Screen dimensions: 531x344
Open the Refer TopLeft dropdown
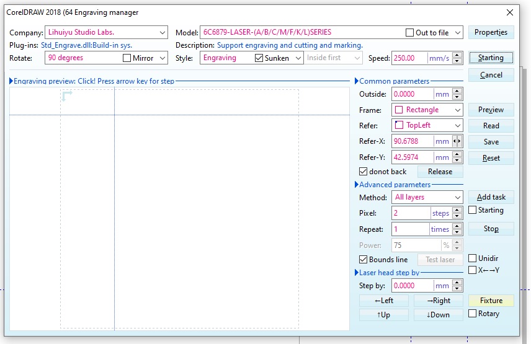[458, 125]
